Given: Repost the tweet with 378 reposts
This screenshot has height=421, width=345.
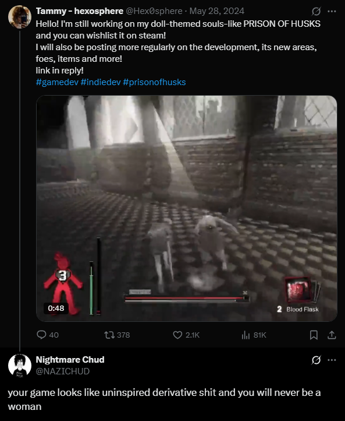Looking at the screenshot, I should (109, 335).
